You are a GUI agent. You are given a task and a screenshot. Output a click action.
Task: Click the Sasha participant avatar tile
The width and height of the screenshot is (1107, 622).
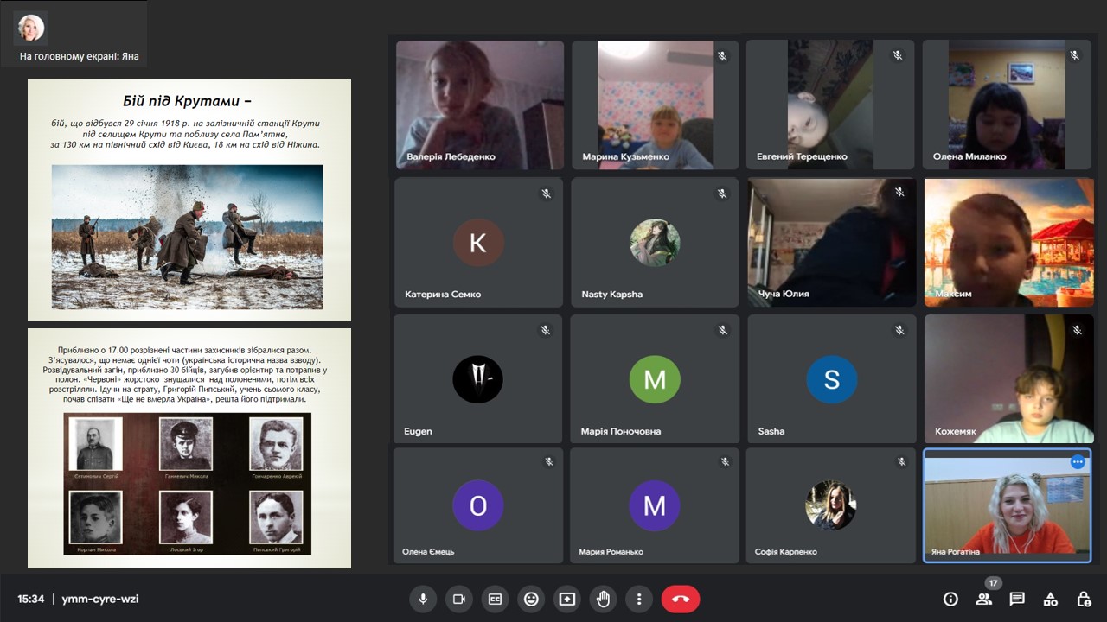(831, 378)
